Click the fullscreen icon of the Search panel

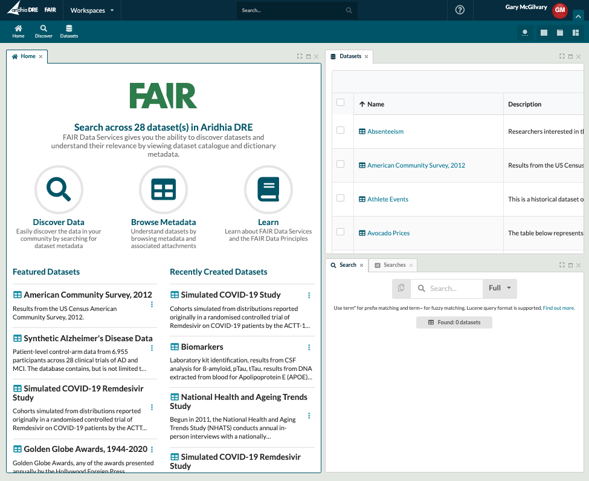562,265
